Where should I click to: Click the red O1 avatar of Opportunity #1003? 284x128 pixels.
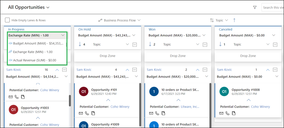[x=14, y=110]
